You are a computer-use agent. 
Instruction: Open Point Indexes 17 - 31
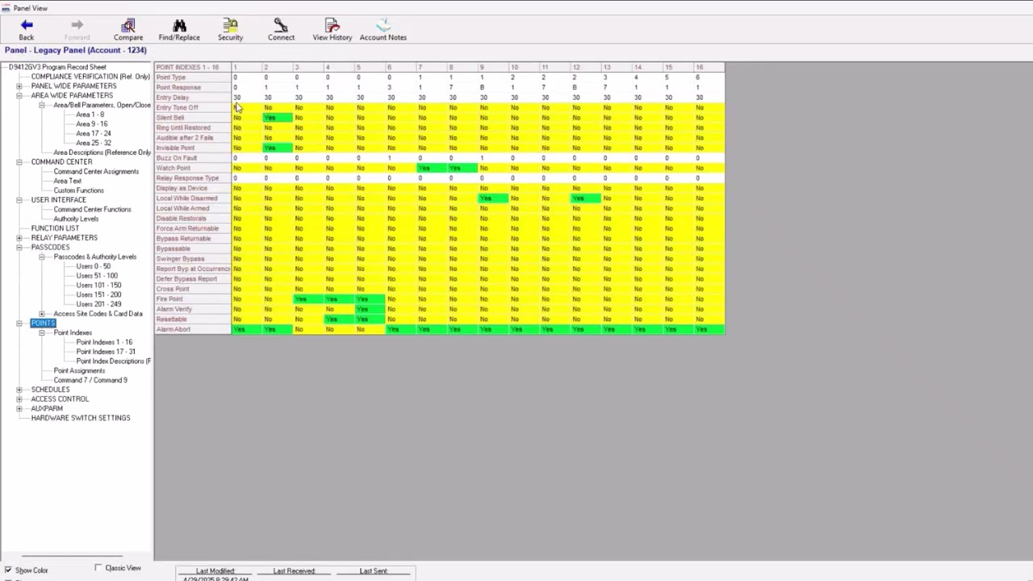coord(106,352)
